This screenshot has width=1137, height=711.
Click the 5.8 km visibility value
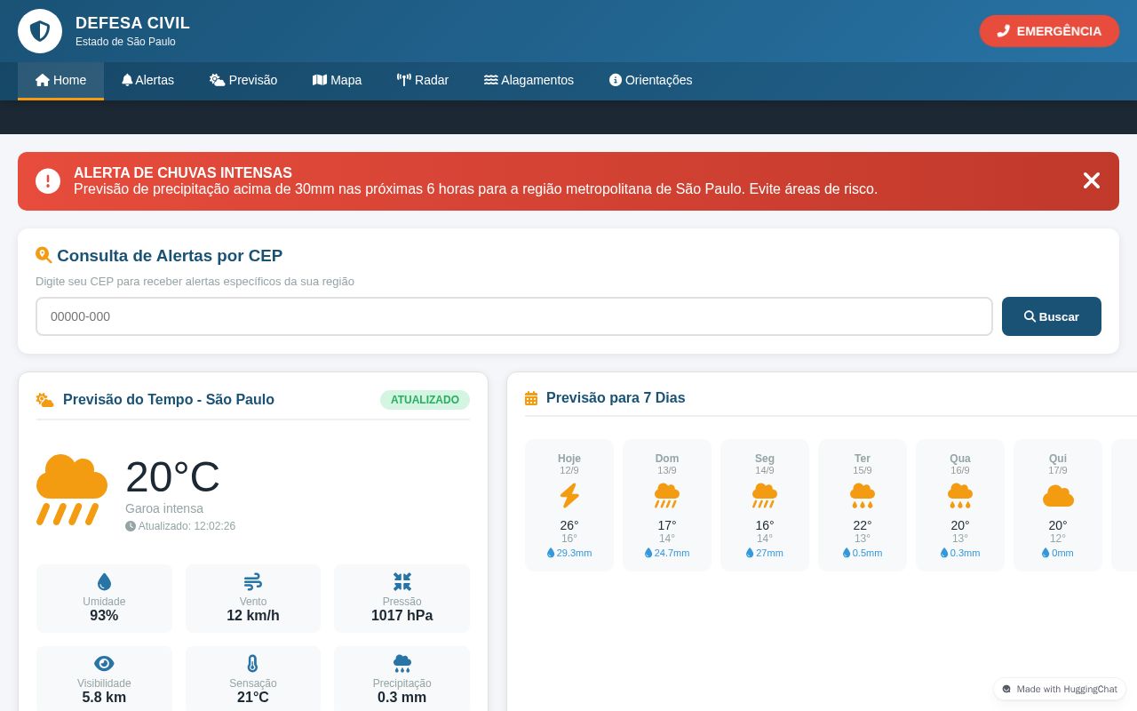point(104,698)
